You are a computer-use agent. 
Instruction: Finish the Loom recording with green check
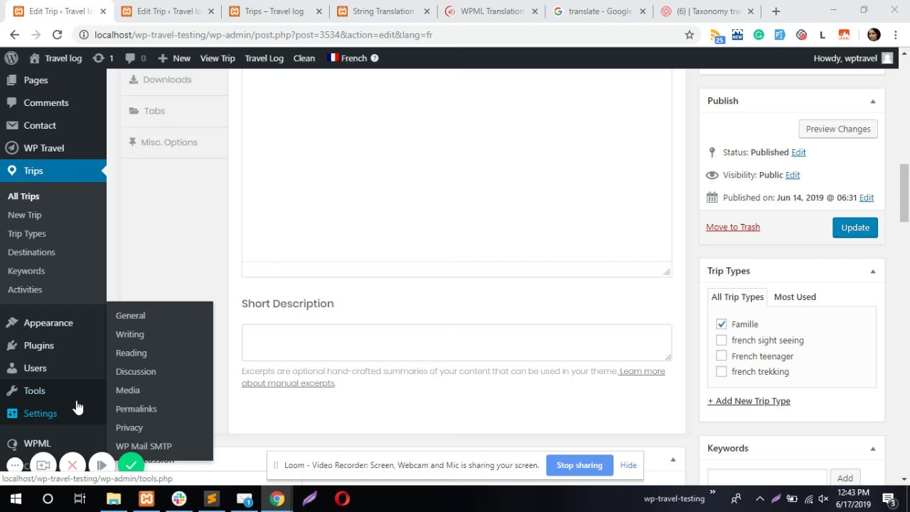(x=131, y=465)
